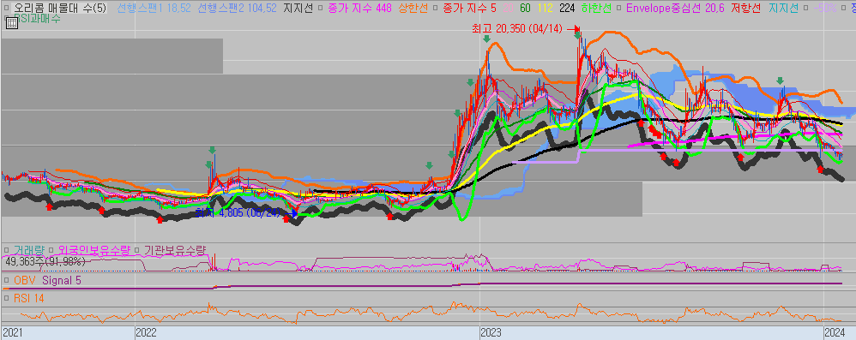
Task: Select the orange 상한선 legend label
Action: click(413, 9)
